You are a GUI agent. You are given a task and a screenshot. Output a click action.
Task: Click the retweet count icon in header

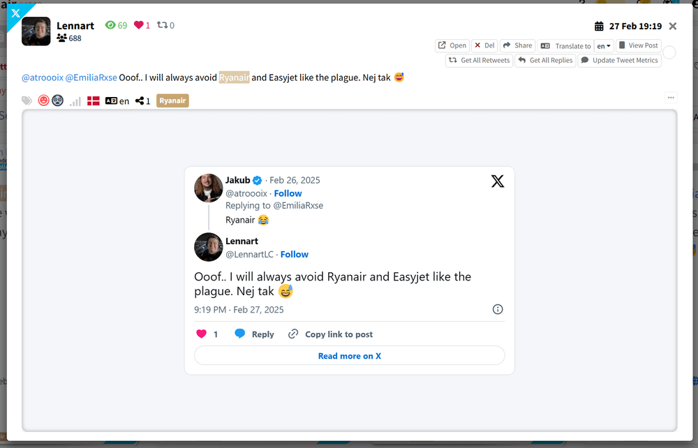pos(163,25)
